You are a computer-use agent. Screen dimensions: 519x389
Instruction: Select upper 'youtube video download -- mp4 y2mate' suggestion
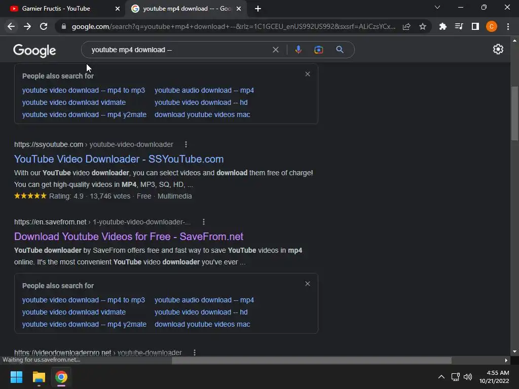pyautogui.click(x=84, y=115)
